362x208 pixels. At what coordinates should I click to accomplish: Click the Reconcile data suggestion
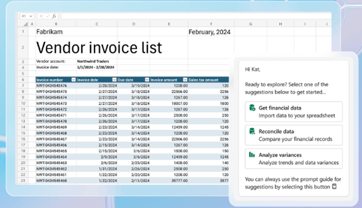click(294, 135)
